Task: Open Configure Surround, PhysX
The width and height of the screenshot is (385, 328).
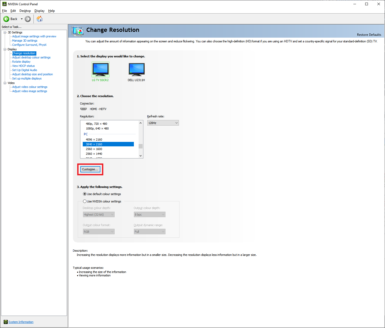Action: (x=29, y=45)
